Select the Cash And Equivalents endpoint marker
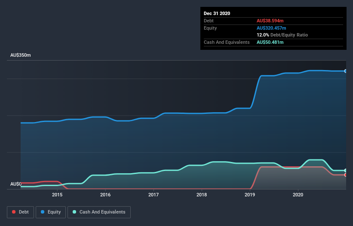 (x=346, y=171)
